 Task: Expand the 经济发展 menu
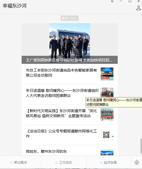pos(108,162)
